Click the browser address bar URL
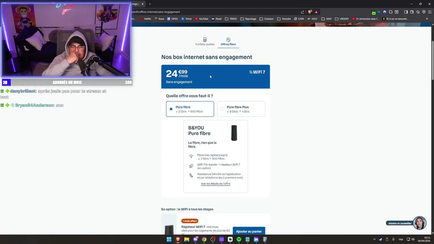 click(156, 12)
